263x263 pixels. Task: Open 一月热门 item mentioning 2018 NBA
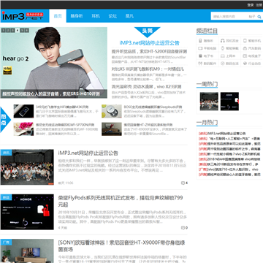pos(229,159)
